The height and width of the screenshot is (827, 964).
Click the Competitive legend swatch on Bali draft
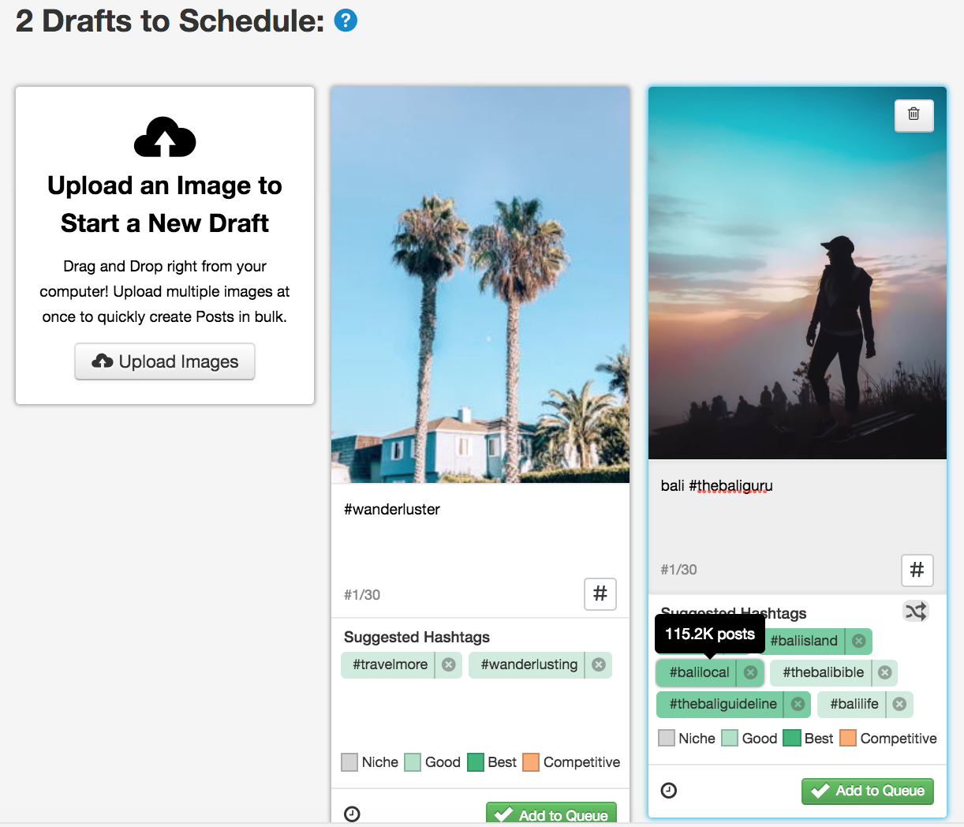(848, 739)
